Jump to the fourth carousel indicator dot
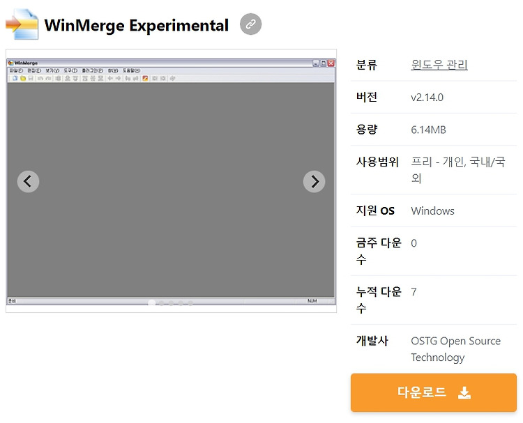 coord(181,303)
